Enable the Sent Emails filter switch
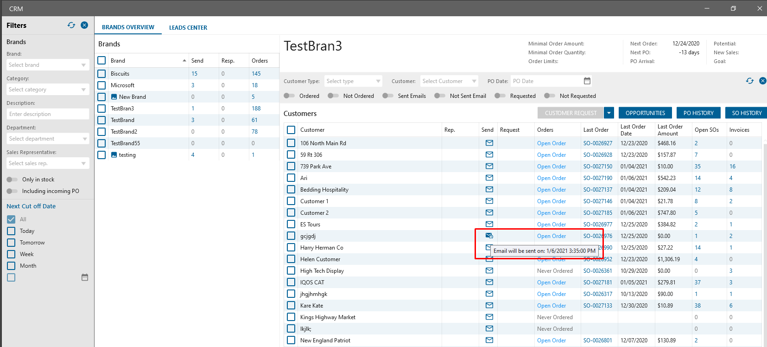This screenshot has height=347, width=767. point(388,96)
